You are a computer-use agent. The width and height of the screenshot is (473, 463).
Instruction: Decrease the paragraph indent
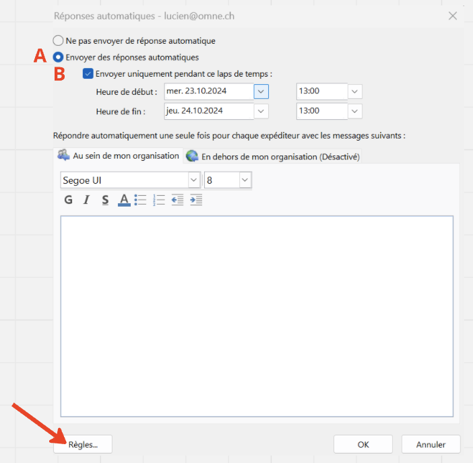point(177,200)
